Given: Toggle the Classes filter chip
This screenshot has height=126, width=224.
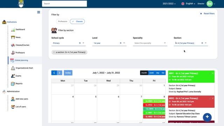Looking at the screenshot, I should click(77, 21).
